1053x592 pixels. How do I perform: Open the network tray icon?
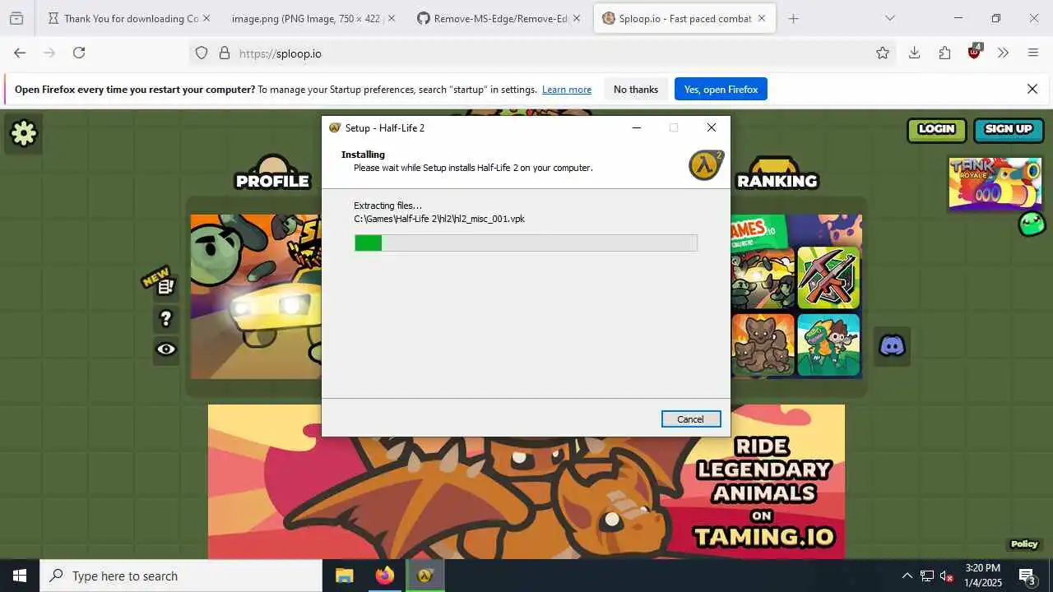point(927,576)
